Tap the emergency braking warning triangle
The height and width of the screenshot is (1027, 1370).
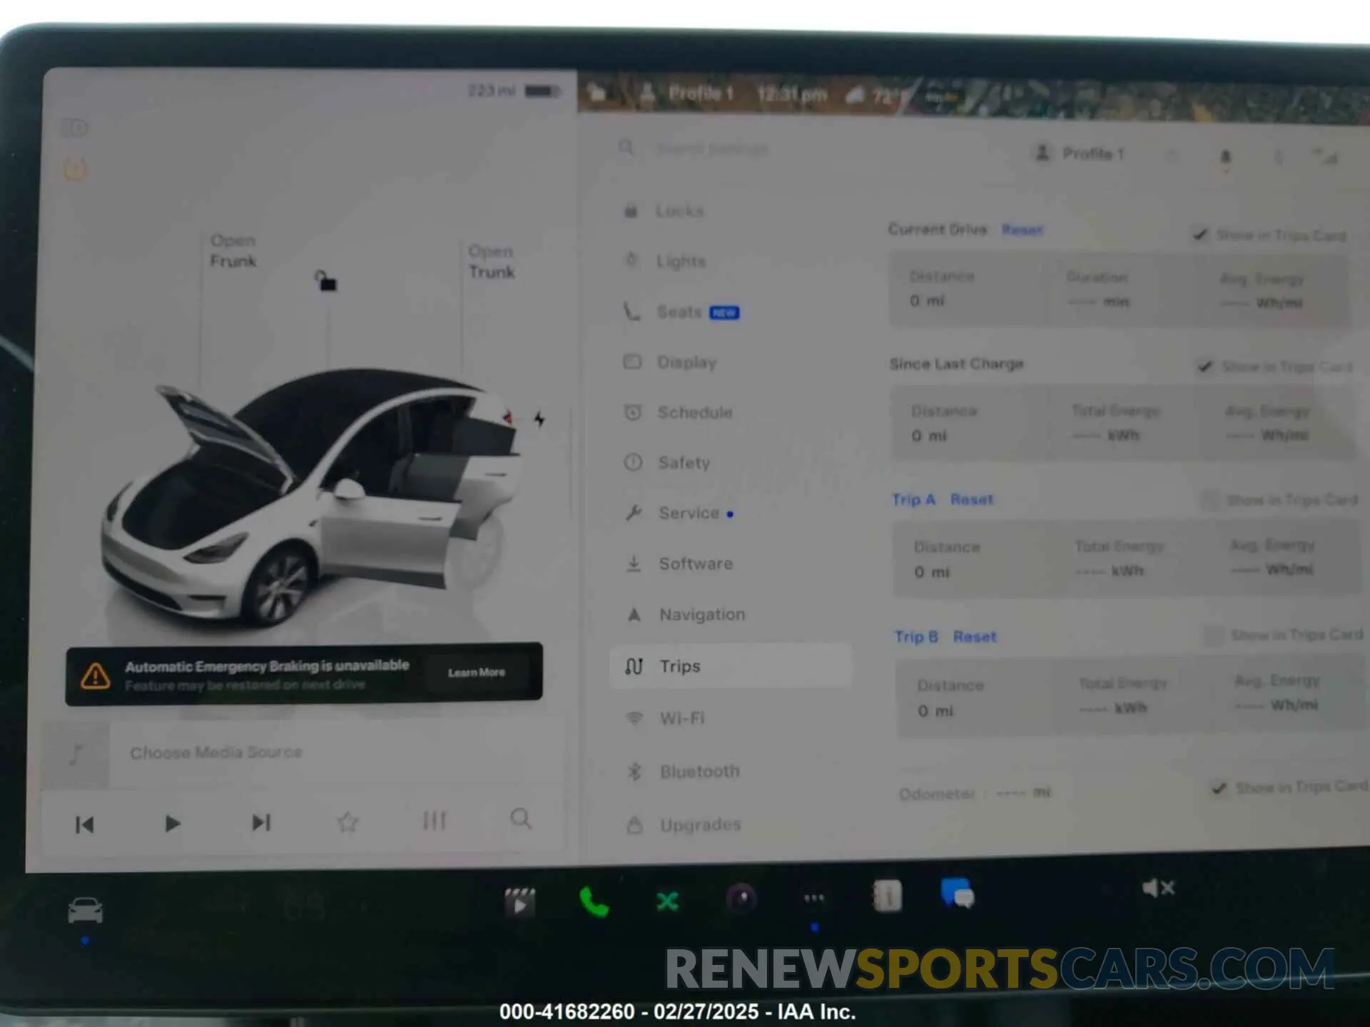tap(95, 675)
